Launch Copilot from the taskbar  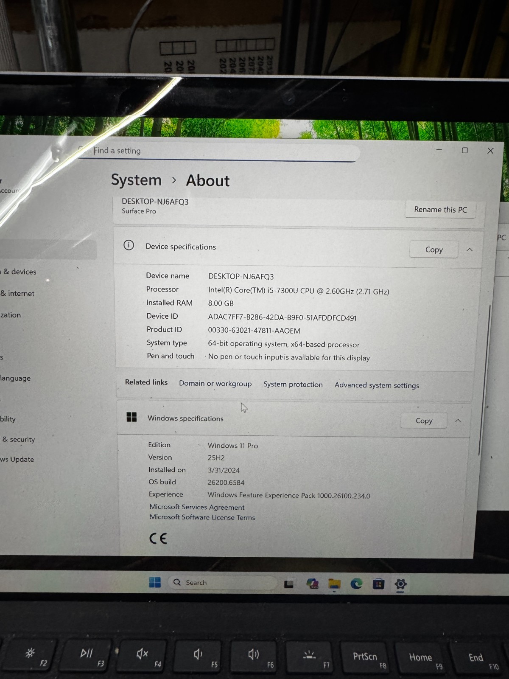313,584
